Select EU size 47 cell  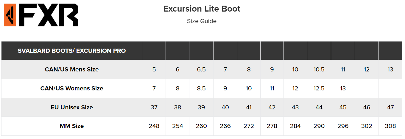(x=390, y=107)
